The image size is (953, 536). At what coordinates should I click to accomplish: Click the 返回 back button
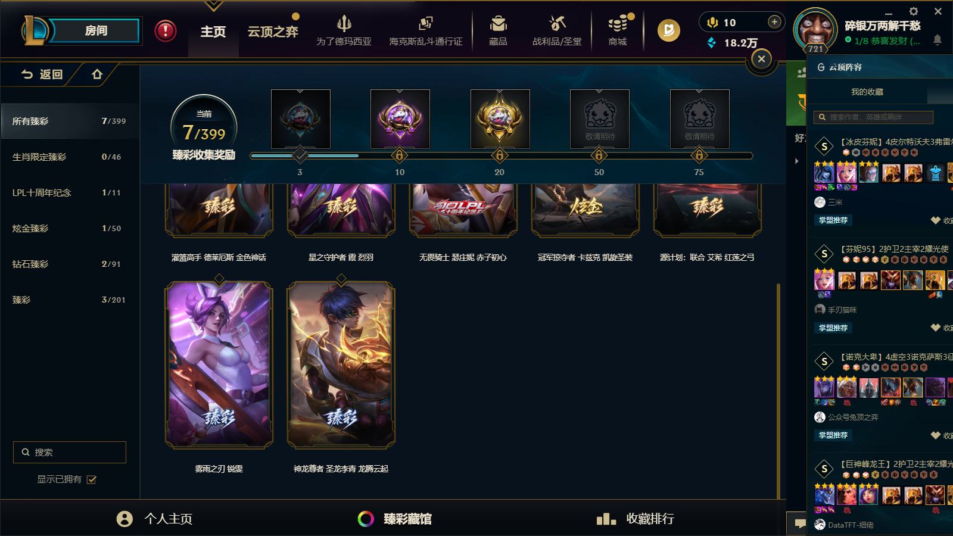[42, 74]
